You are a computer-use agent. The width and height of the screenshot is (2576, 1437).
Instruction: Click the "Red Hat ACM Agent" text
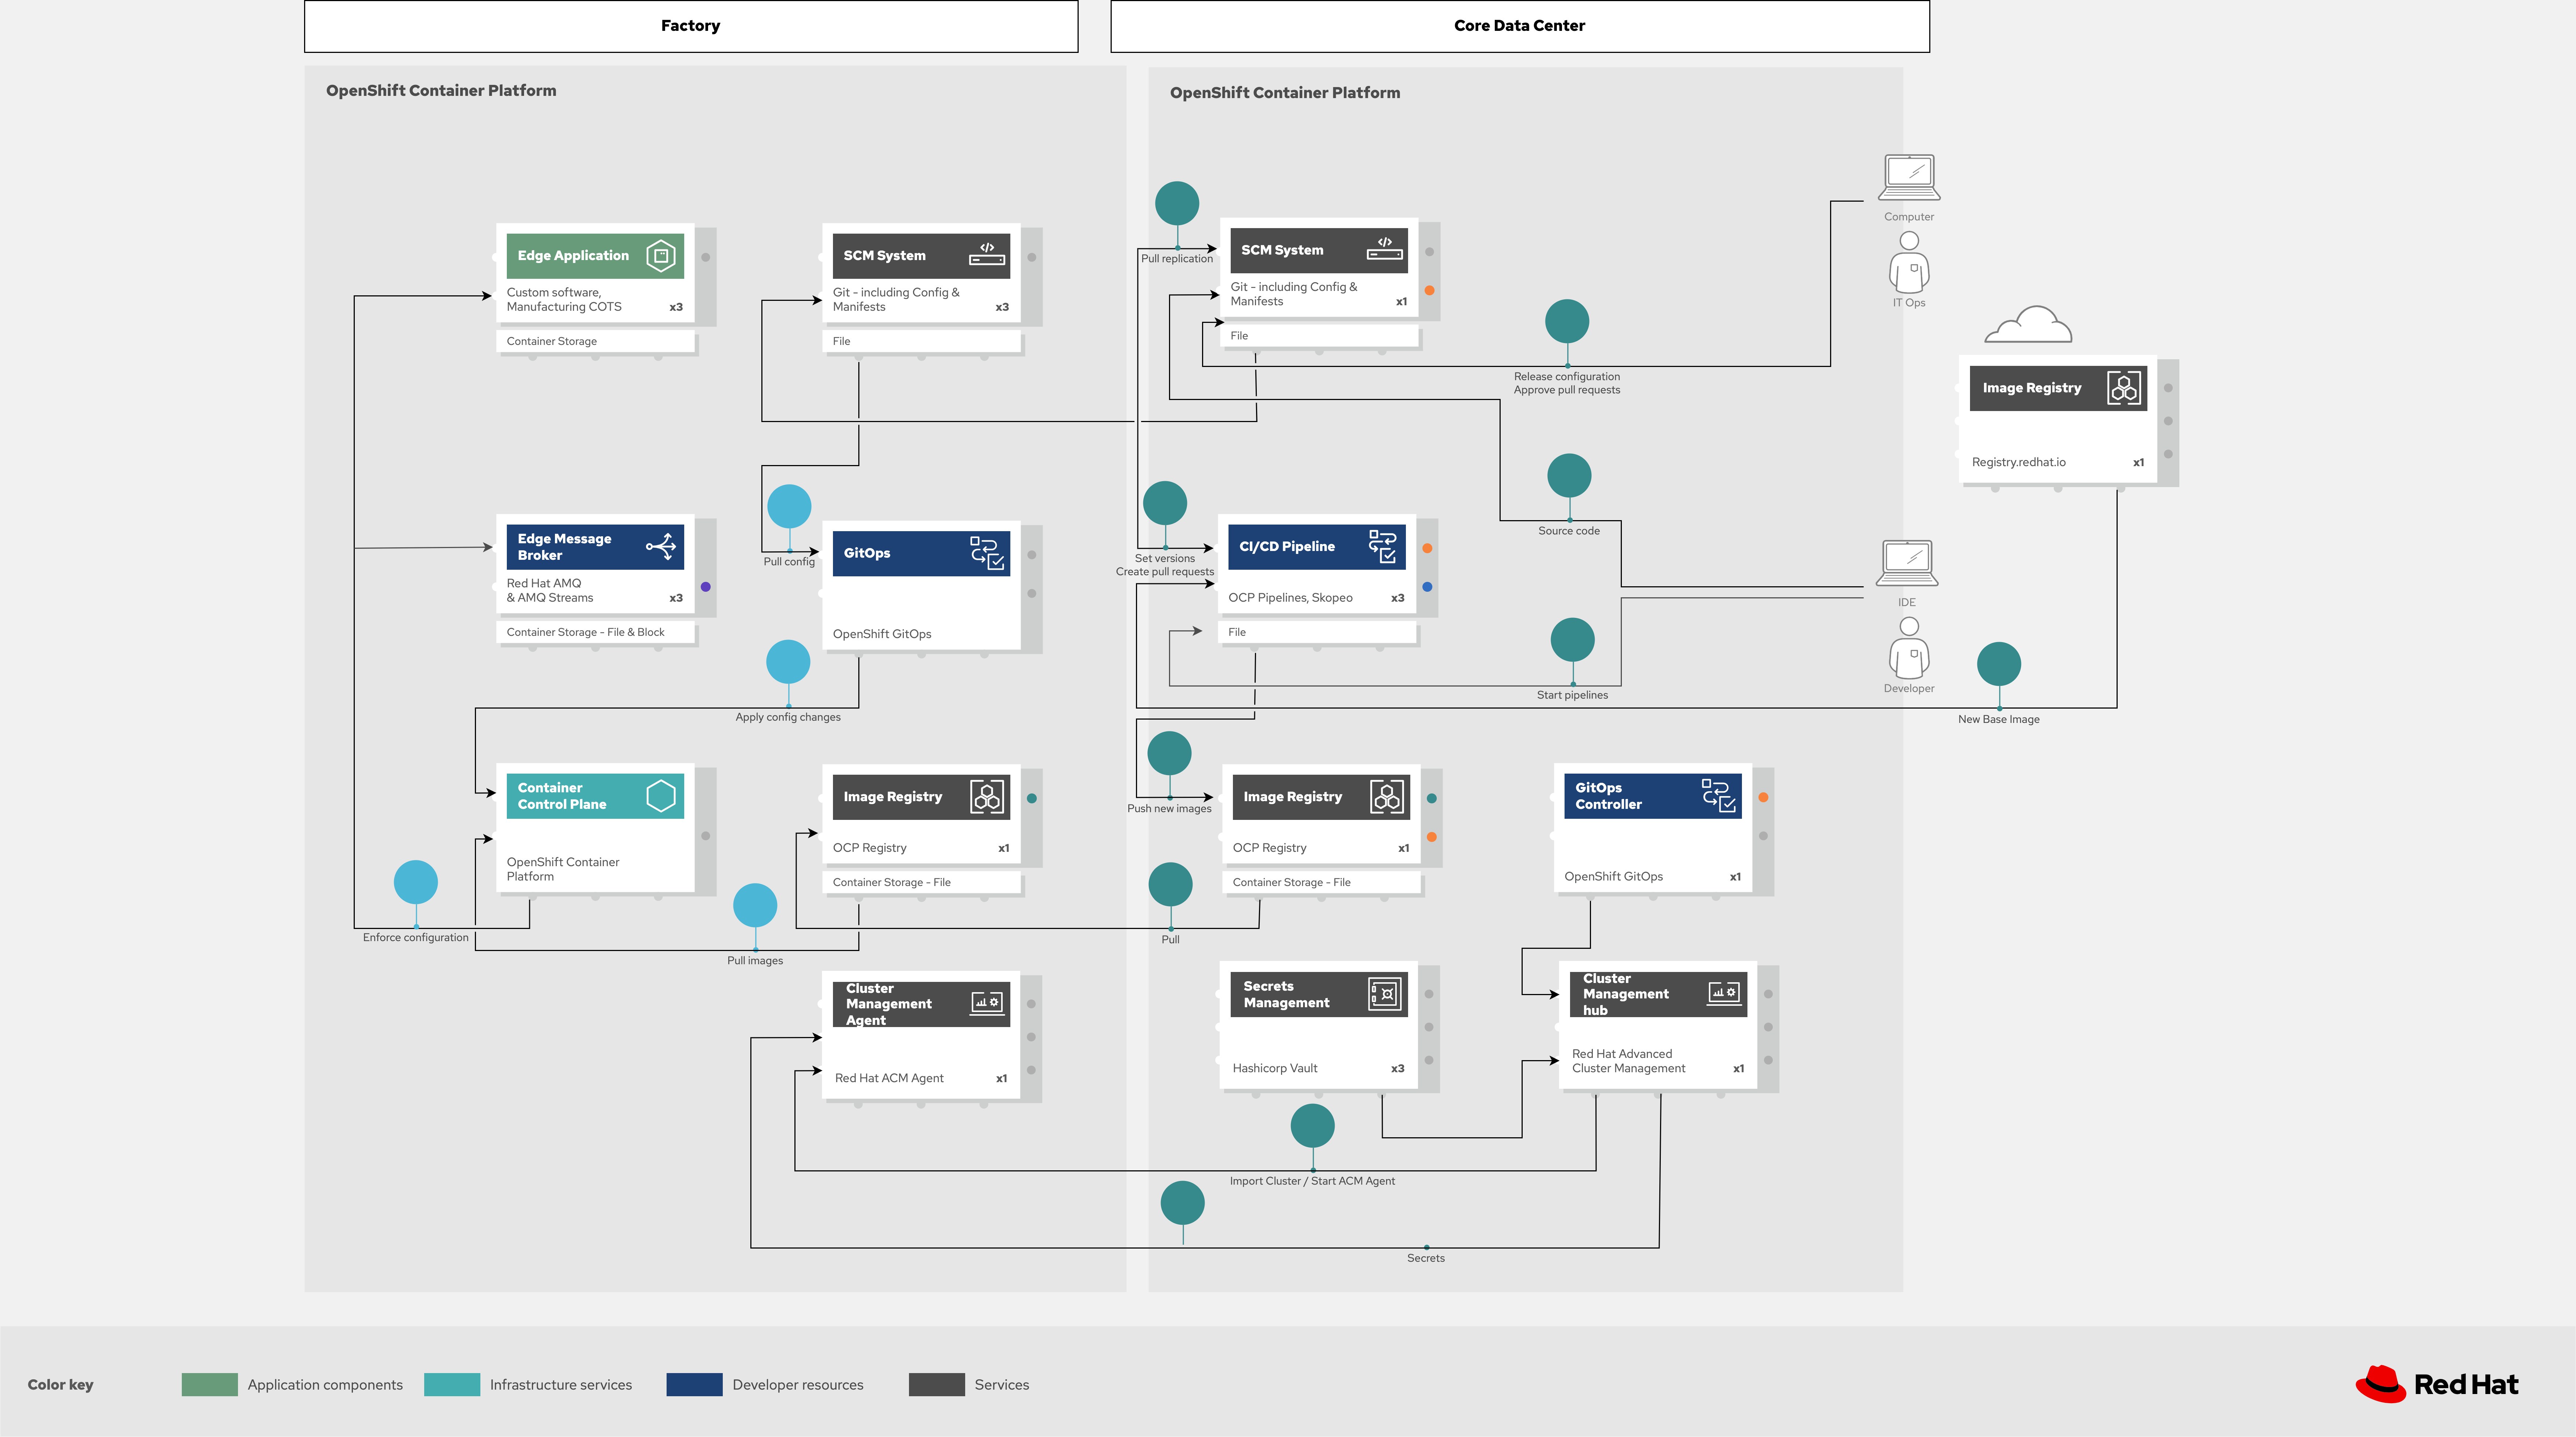[889, 1078]
